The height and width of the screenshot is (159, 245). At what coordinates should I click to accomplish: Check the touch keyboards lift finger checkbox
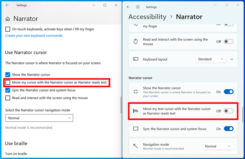click(x=8, y=29)
